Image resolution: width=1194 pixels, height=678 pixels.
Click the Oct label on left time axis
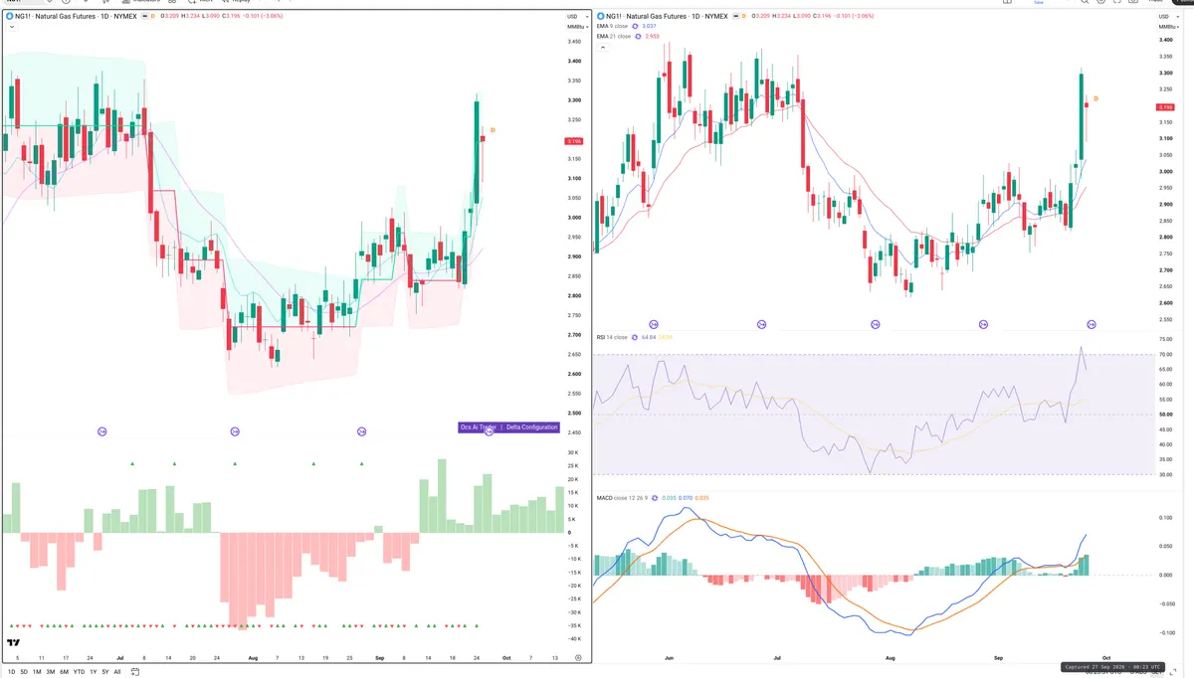click(507, 657)
